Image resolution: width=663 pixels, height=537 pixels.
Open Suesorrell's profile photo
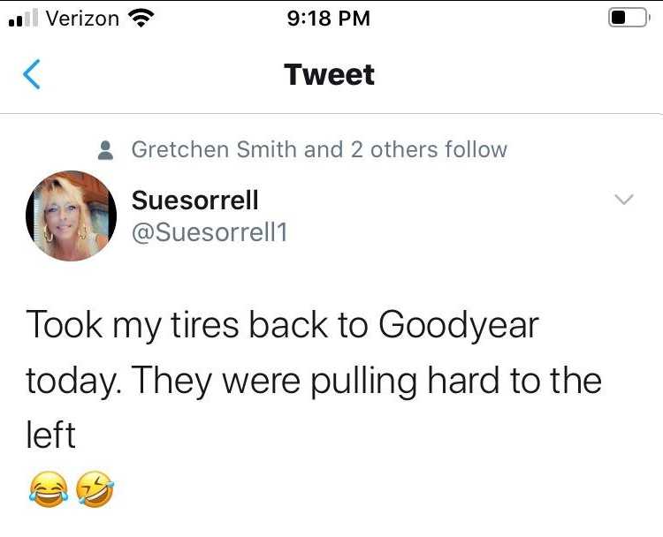pyautogui.click(x=72, y=216)
